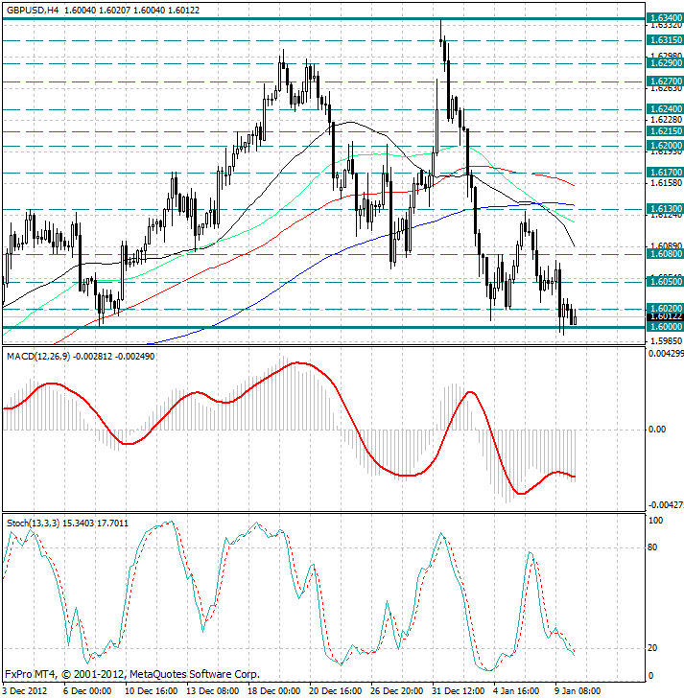
Task: Click the 1.59850 price axis value
Action: pos(666,341)
